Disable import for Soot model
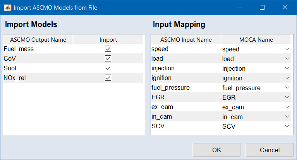This screenshot has width=297, height=160. pos(108,68)
